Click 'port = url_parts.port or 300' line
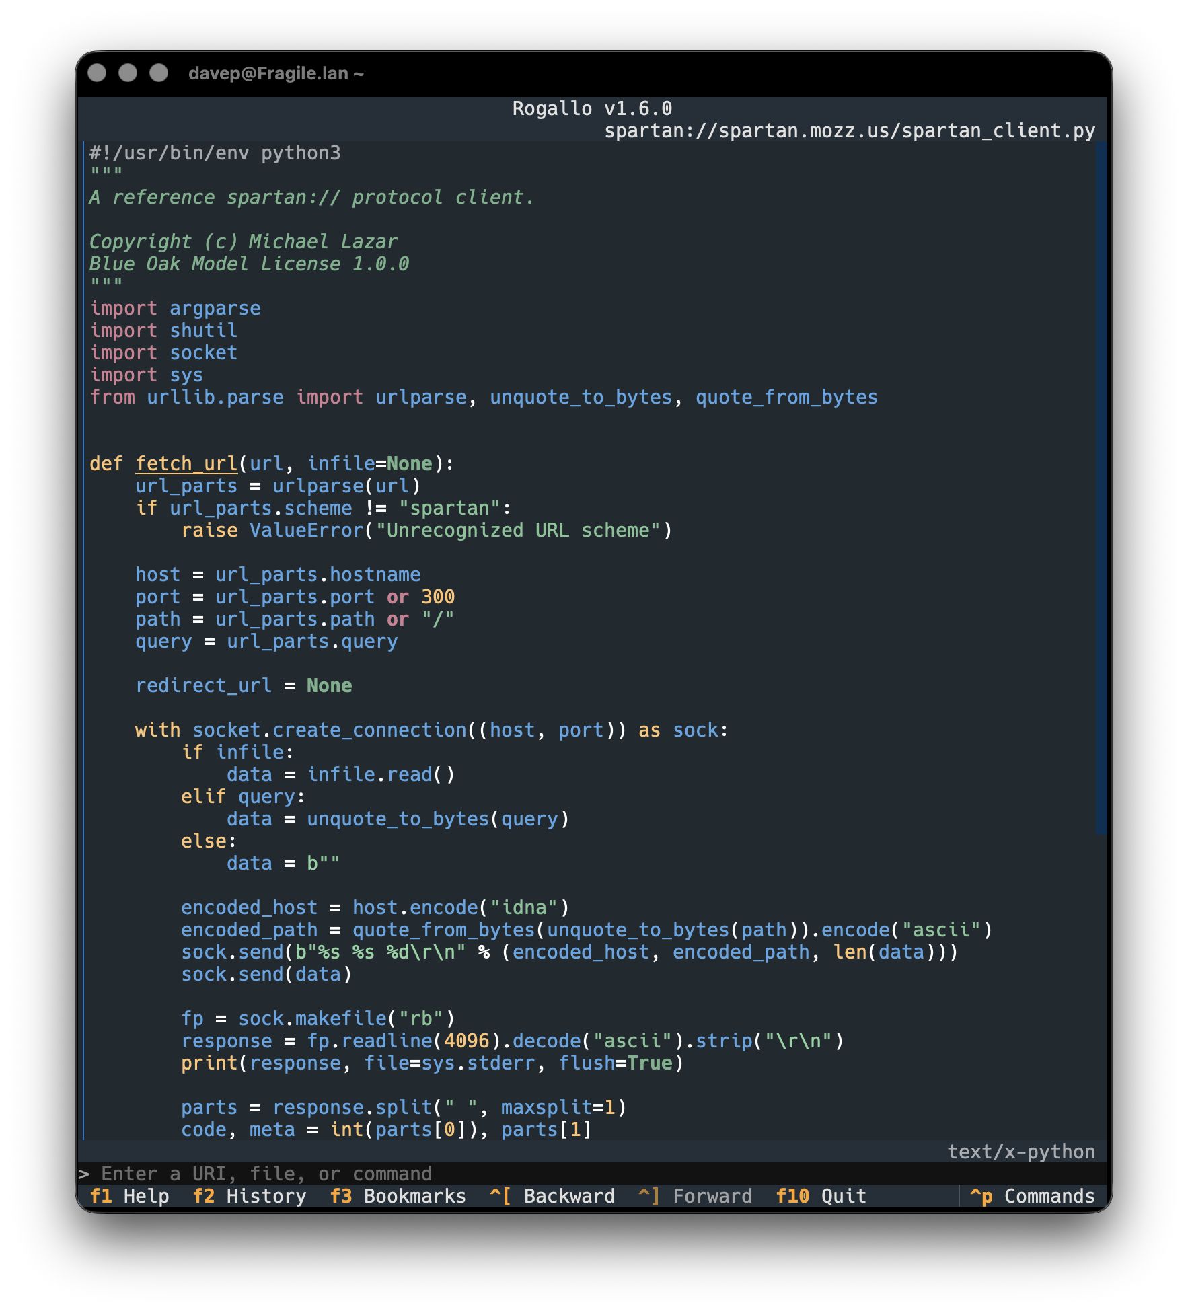The height and width of the screenshot is (1313, 1188). (295, 597)
